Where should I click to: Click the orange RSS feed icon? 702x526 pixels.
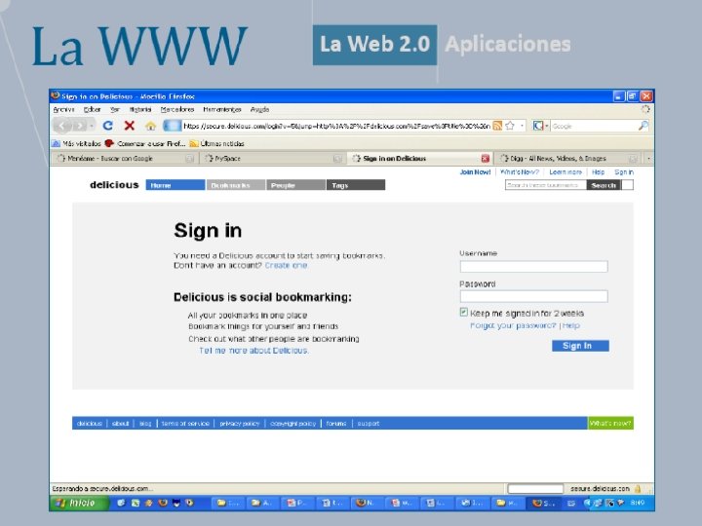(x=497, y=126)
